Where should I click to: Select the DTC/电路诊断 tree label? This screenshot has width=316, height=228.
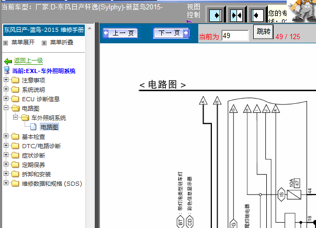(41, 146)
